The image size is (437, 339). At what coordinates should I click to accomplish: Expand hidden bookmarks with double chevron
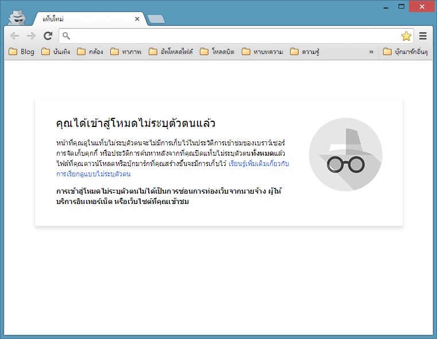pos(371,52)
